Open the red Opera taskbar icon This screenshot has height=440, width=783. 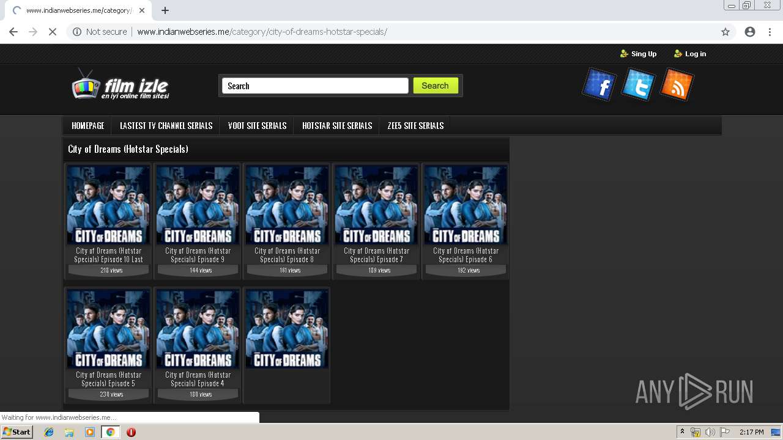[131, 432]
